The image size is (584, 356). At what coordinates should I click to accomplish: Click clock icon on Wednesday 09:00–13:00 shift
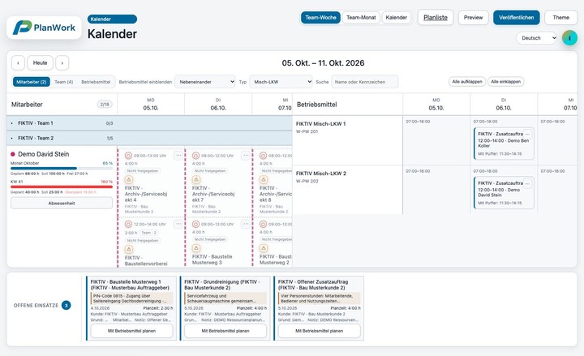(x=264, y=224)
